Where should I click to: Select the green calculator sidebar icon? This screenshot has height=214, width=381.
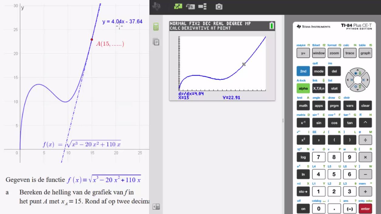point(156,27)
